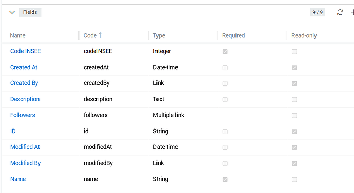The height and width of the screenshot is (193, 354).
Task: Click the codeINSEE code cell
Action: click(x=98, y=51)
